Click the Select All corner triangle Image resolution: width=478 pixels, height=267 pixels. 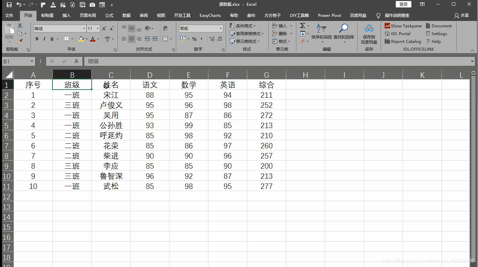click(8, 75)
